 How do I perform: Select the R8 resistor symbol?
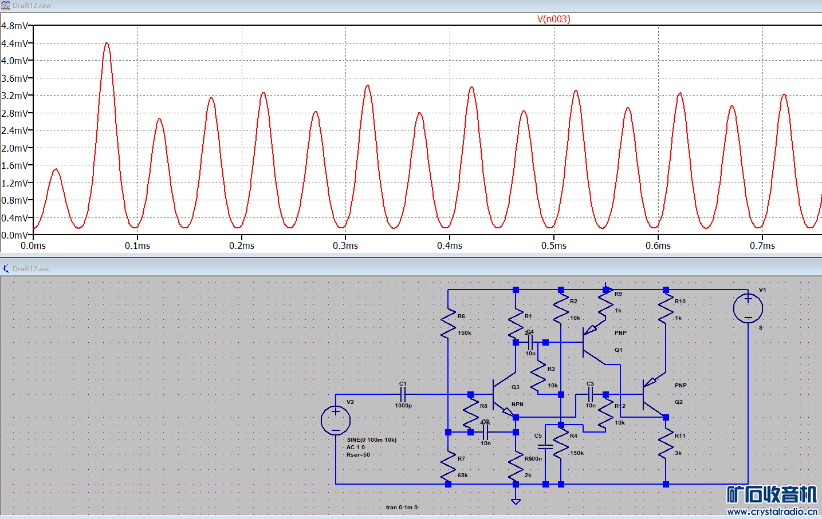click(x=470, y=413)
